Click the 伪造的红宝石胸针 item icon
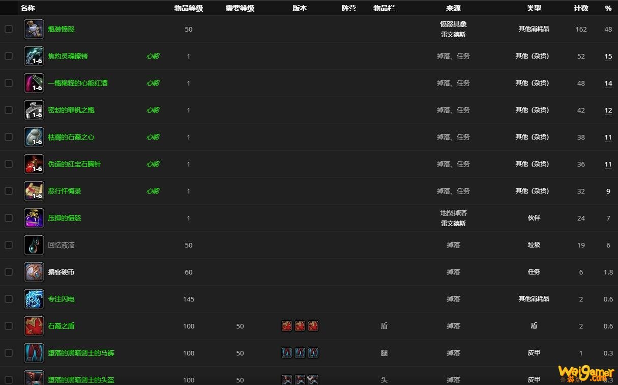 [34, 164]
